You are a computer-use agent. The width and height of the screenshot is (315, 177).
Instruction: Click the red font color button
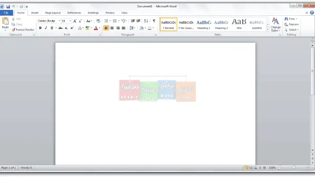(96, 28)
